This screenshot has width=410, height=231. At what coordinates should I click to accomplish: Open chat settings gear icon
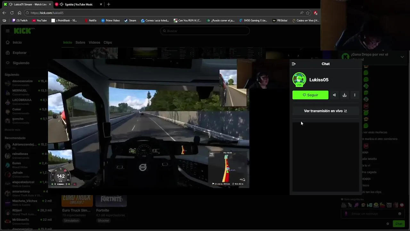[x=388, y=224]
